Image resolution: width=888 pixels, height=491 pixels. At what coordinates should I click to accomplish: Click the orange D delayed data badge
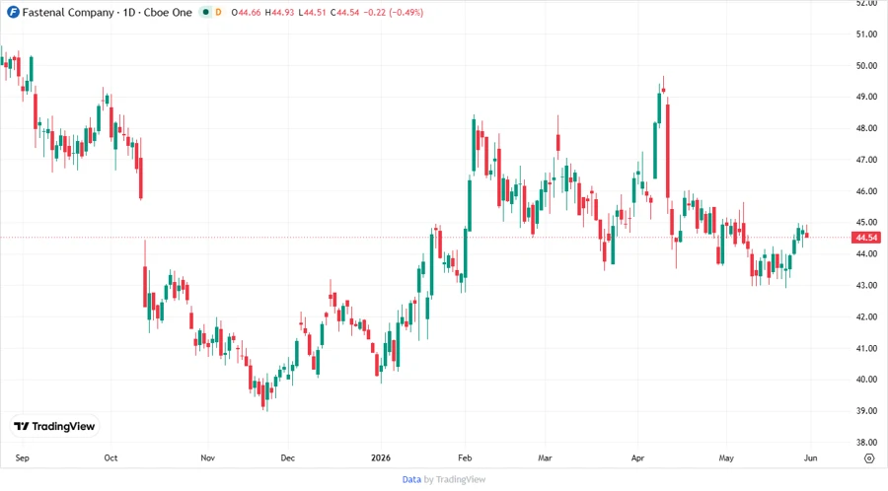click(x=219, y=12)
